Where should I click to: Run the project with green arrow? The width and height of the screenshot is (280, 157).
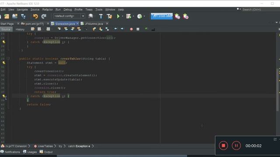tap(118, 17)
